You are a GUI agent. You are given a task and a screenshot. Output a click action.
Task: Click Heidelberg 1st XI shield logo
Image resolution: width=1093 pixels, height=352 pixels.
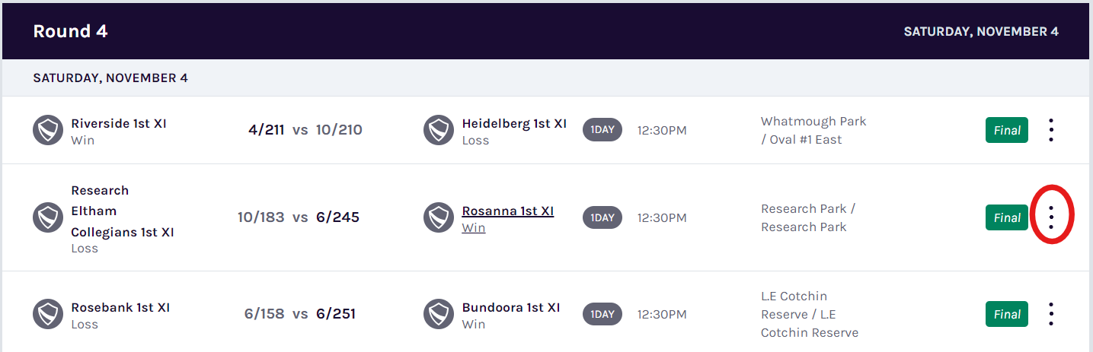coord(439,130)
